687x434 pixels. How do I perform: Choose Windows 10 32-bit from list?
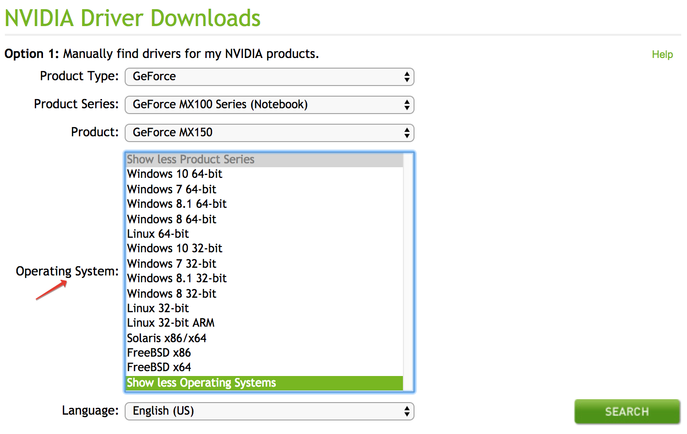coord(264,248)
